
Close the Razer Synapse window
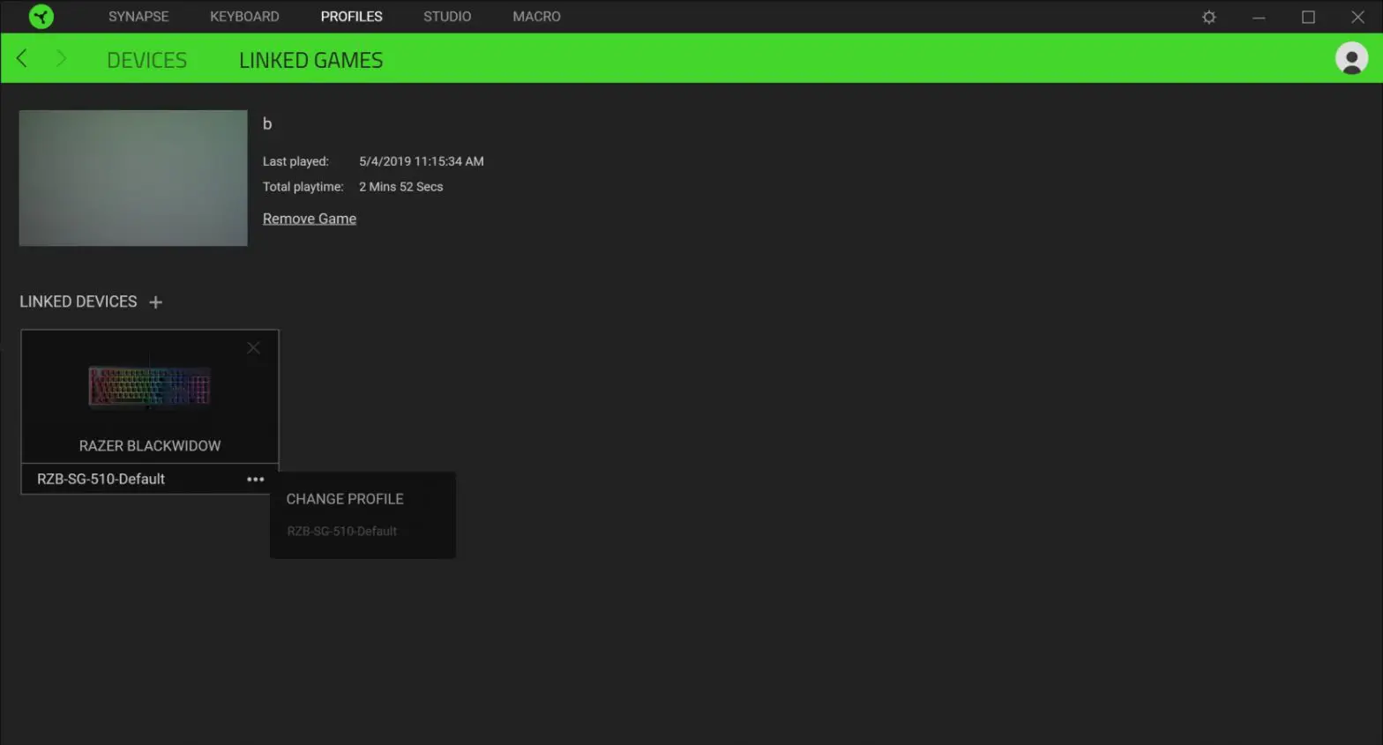(x=1357, y=17)
